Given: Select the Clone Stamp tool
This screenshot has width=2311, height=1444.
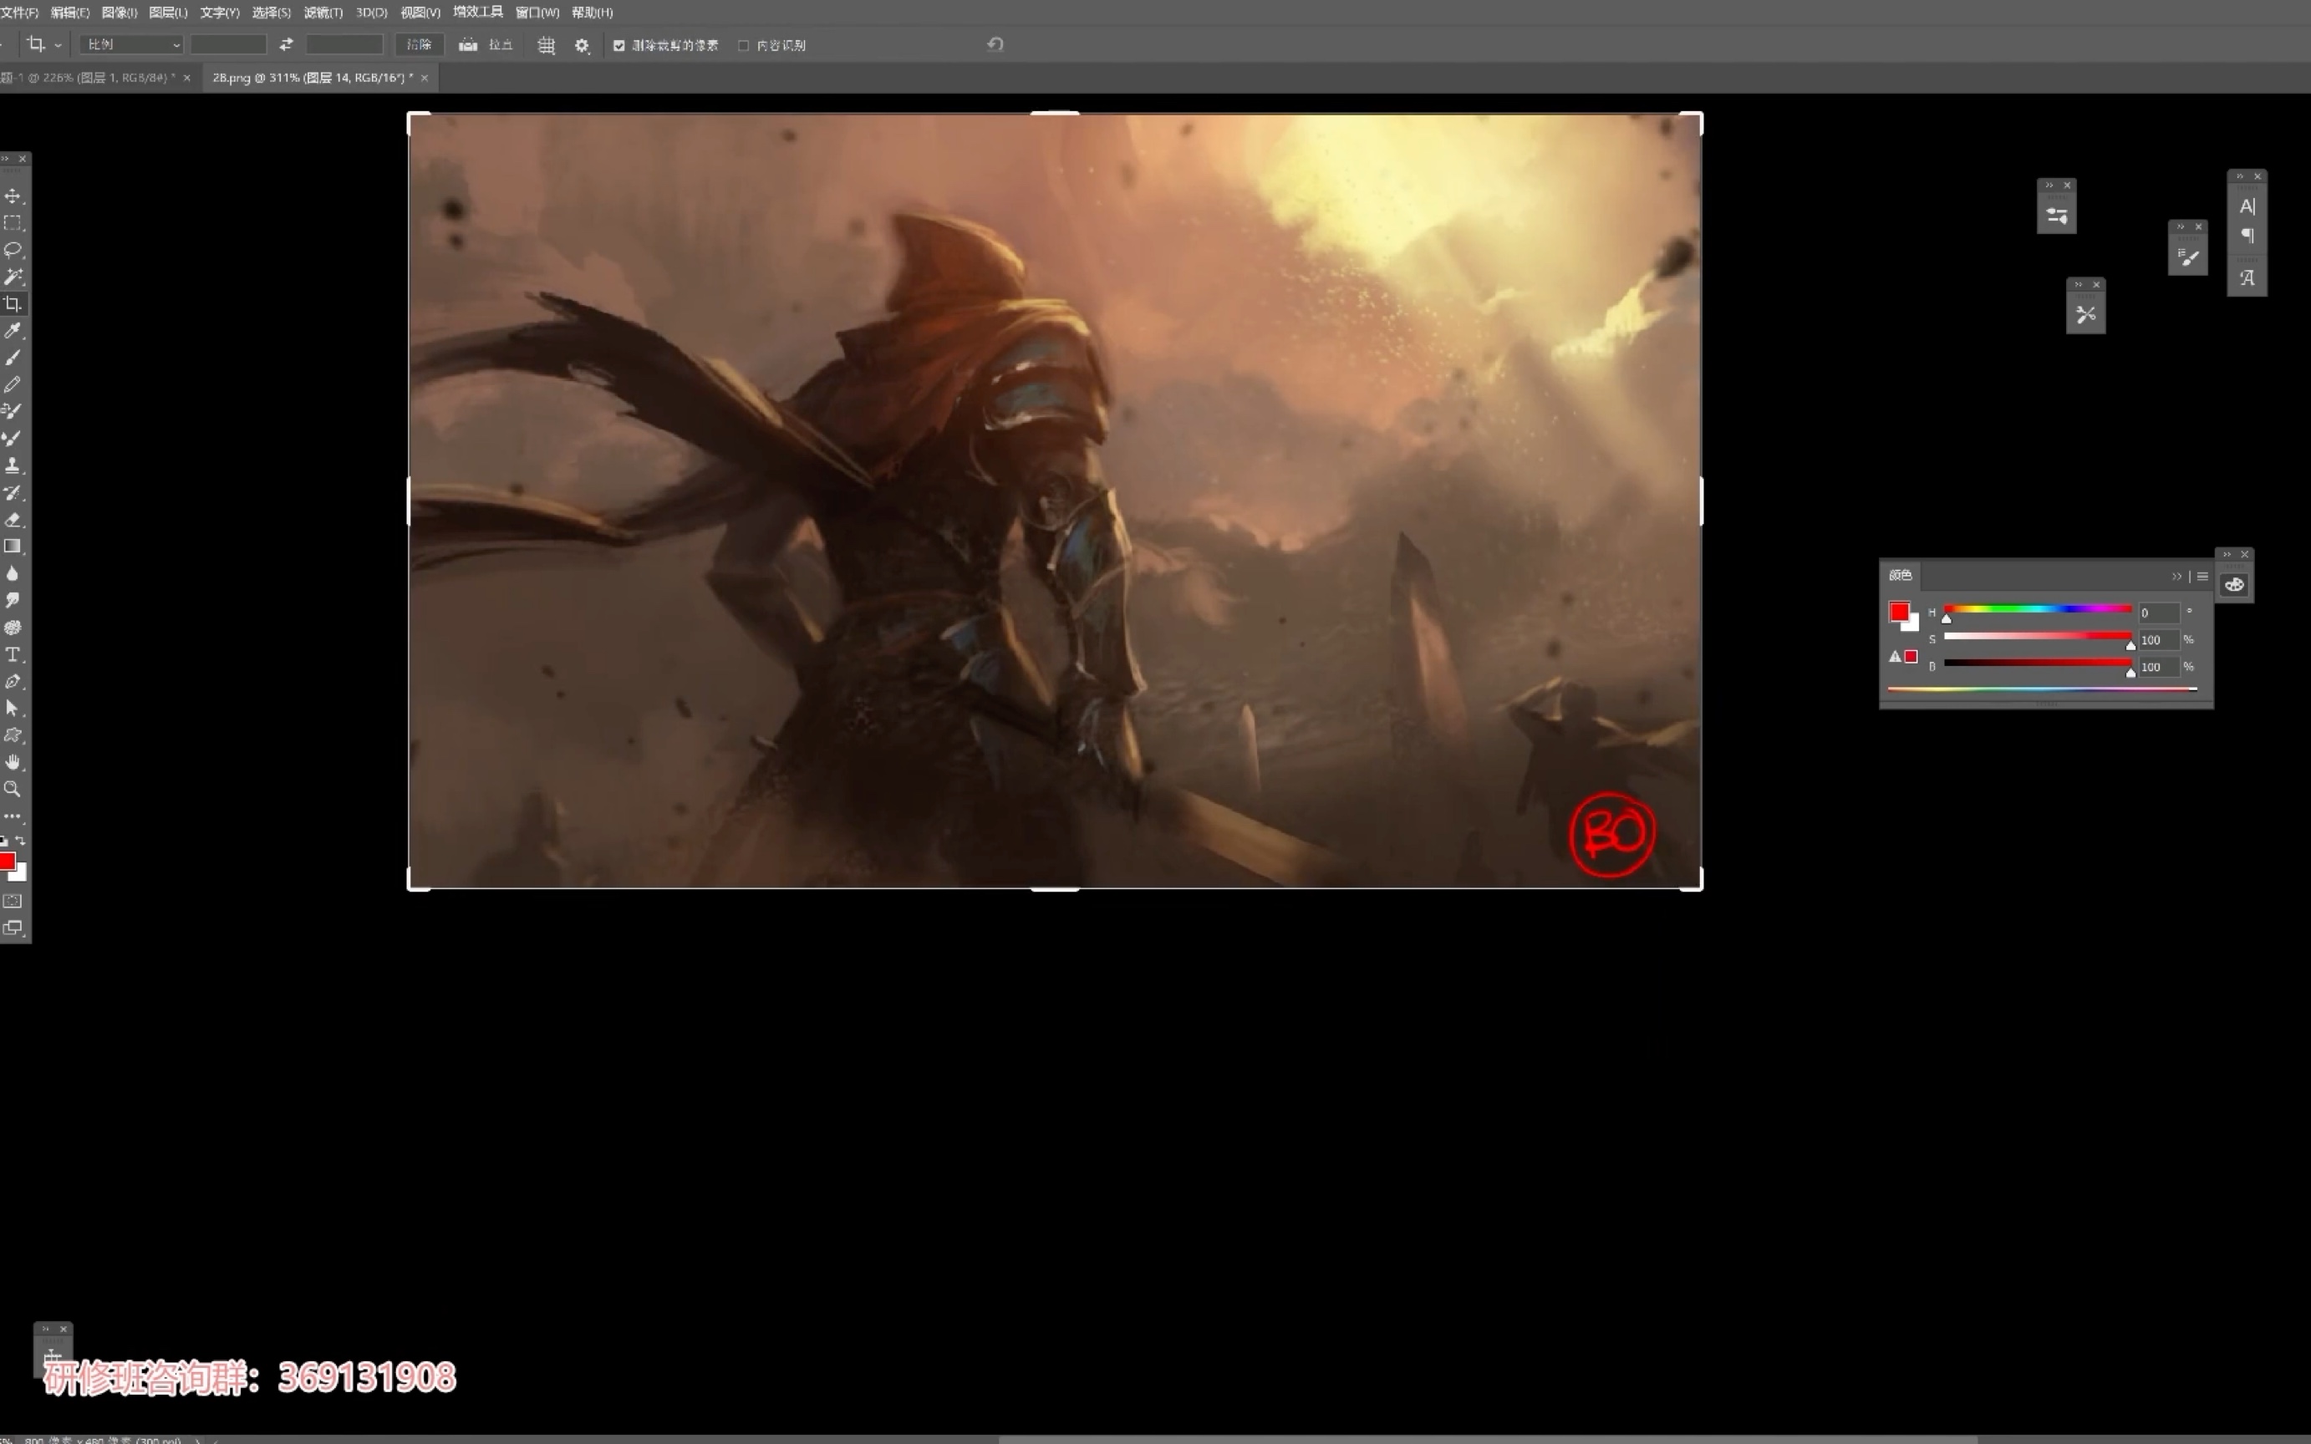Looking at the screenshot, I should [13, 465].
